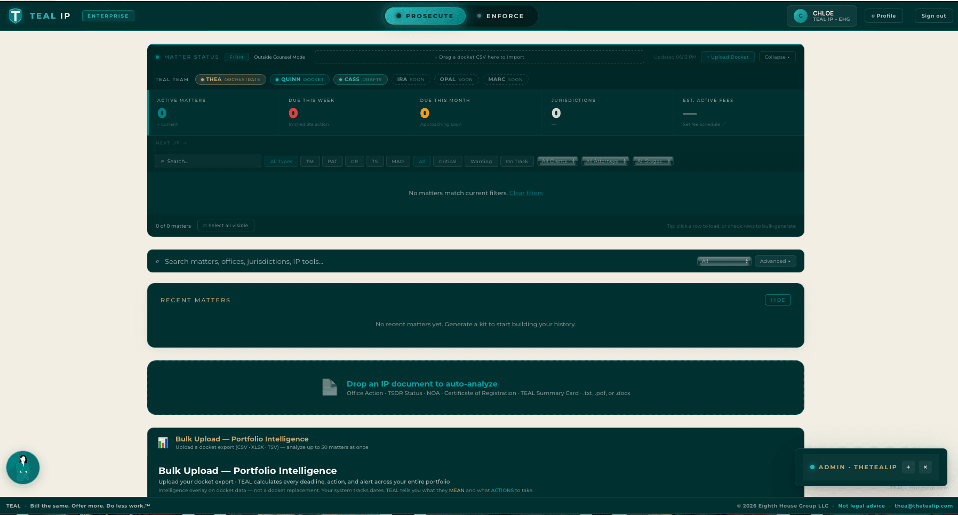Click the Clear filters link
Screen dimensions: 958x515
tap(526, 193)
